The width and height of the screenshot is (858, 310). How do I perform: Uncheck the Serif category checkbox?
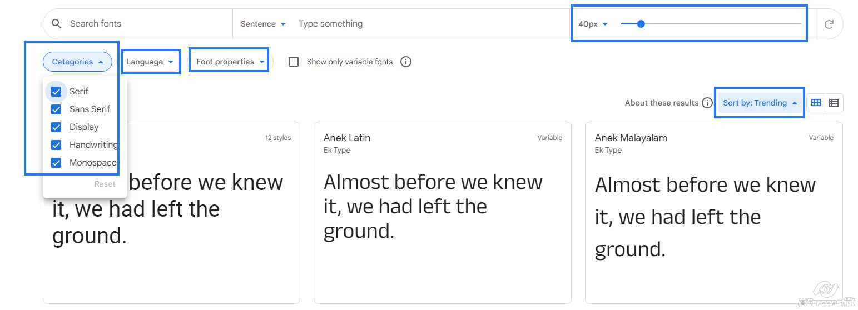coord(56,92)
